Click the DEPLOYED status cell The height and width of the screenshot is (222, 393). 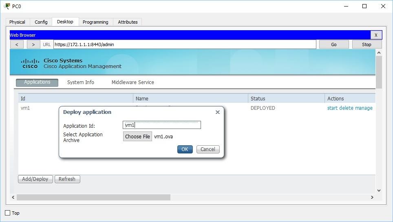pos(263,108)
